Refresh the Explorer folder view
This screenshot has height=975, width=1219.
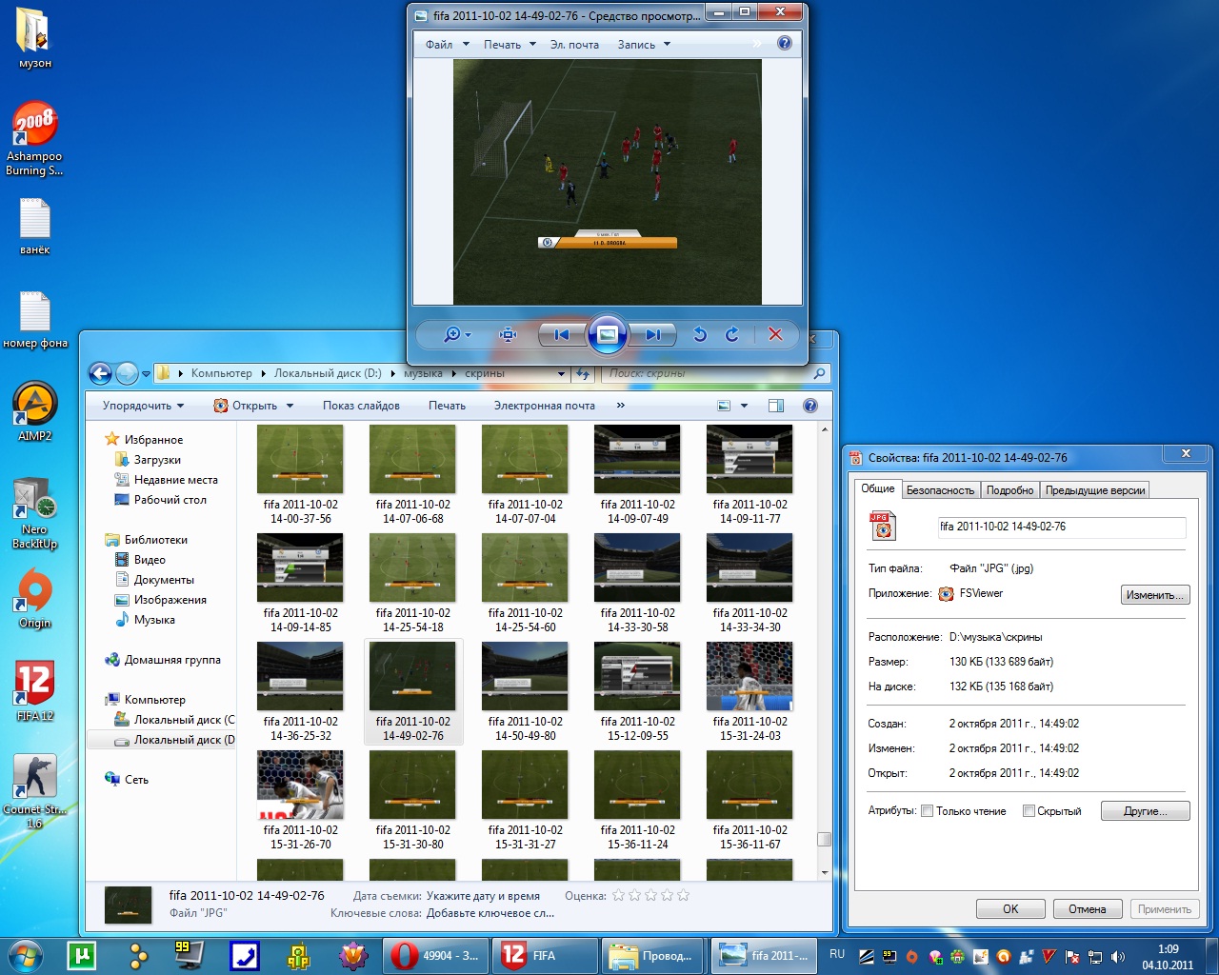point(584,374)
